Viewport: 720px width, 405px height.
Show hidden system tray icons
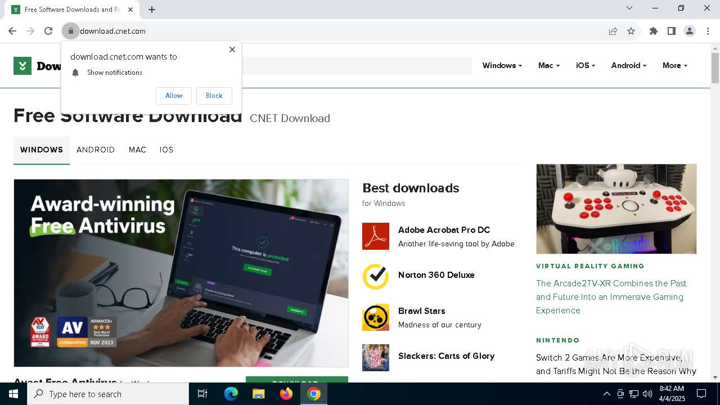tap(607, 394)
